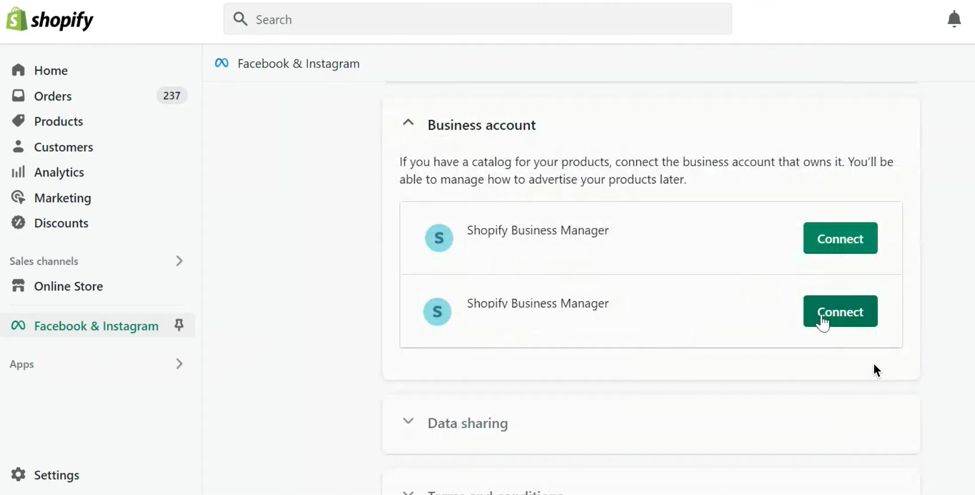Click the Discounts percent badge icon

coord(18,222)
